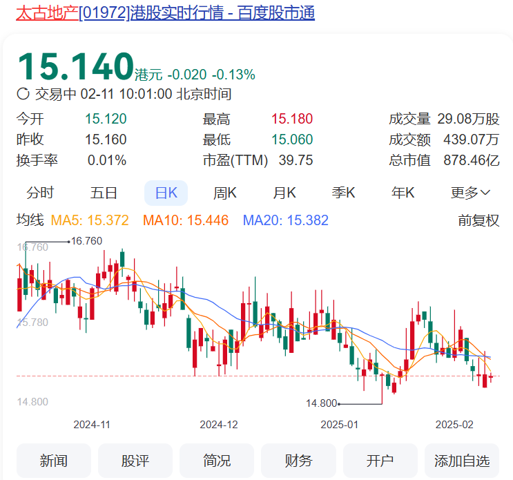Switch to the 分时 chart tab
Image resolution: width=513 pixels, height=480 pixels.
click(40, 193)
